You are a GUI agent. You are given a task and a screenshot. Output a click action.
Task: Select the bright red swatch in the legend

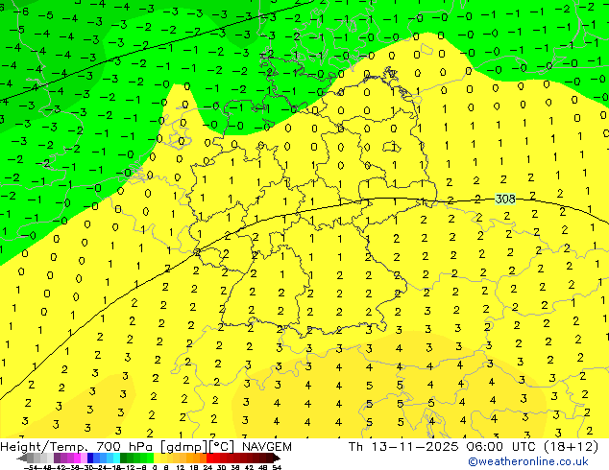(x=209, y=458)
